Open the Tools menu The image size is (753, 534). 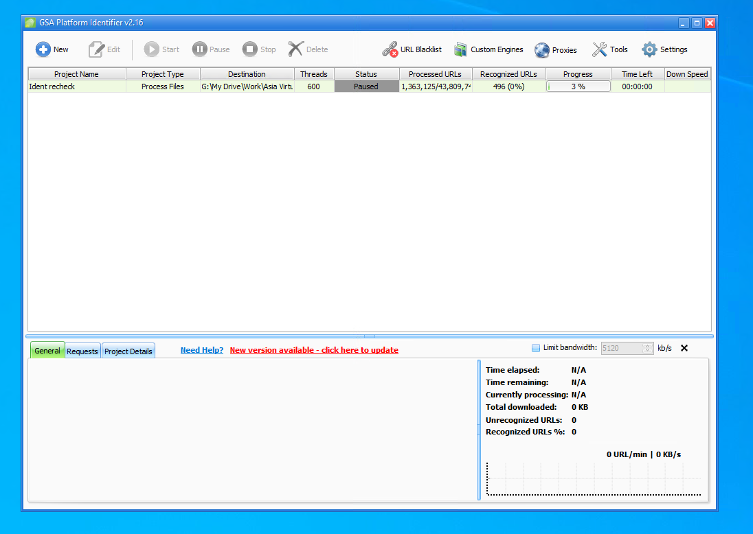tap(600, 49)
